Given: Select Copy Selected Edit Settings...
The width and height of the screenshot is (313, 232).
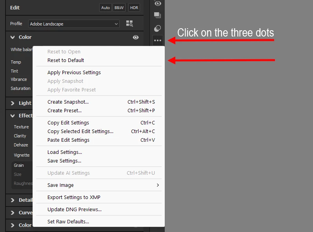Looking at the screenshot, I should (99, 131).
